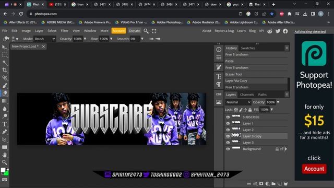Open the brush Mode dropdown
The image size is (334, 188).
tap(45, 39)
